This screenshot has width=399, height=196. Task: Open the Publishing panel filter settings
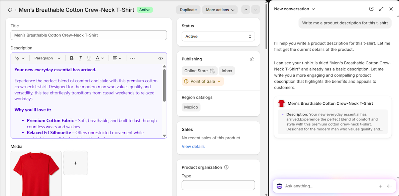click(252, 59)
